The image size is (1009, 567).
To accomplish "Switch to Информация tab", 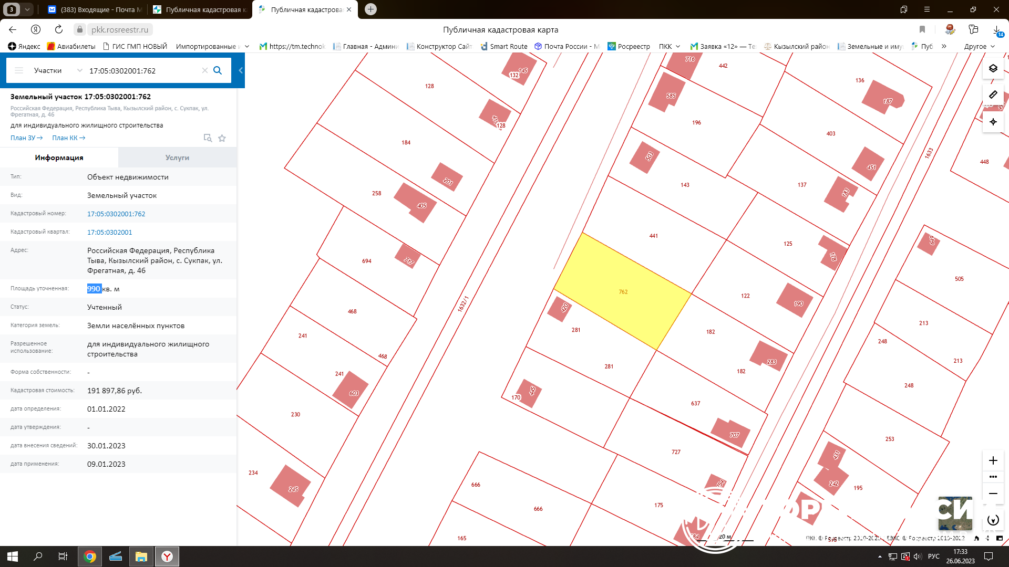I will pyautogui.click(x=59, y=157).
